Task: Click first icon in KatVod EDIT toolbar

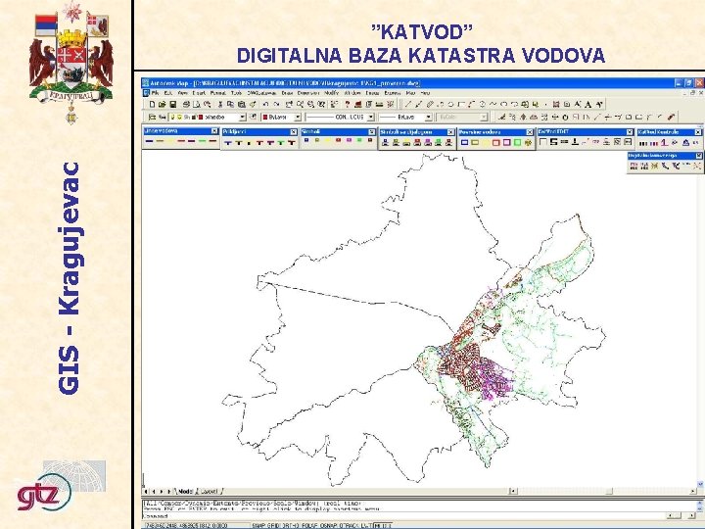Action: 543,142
